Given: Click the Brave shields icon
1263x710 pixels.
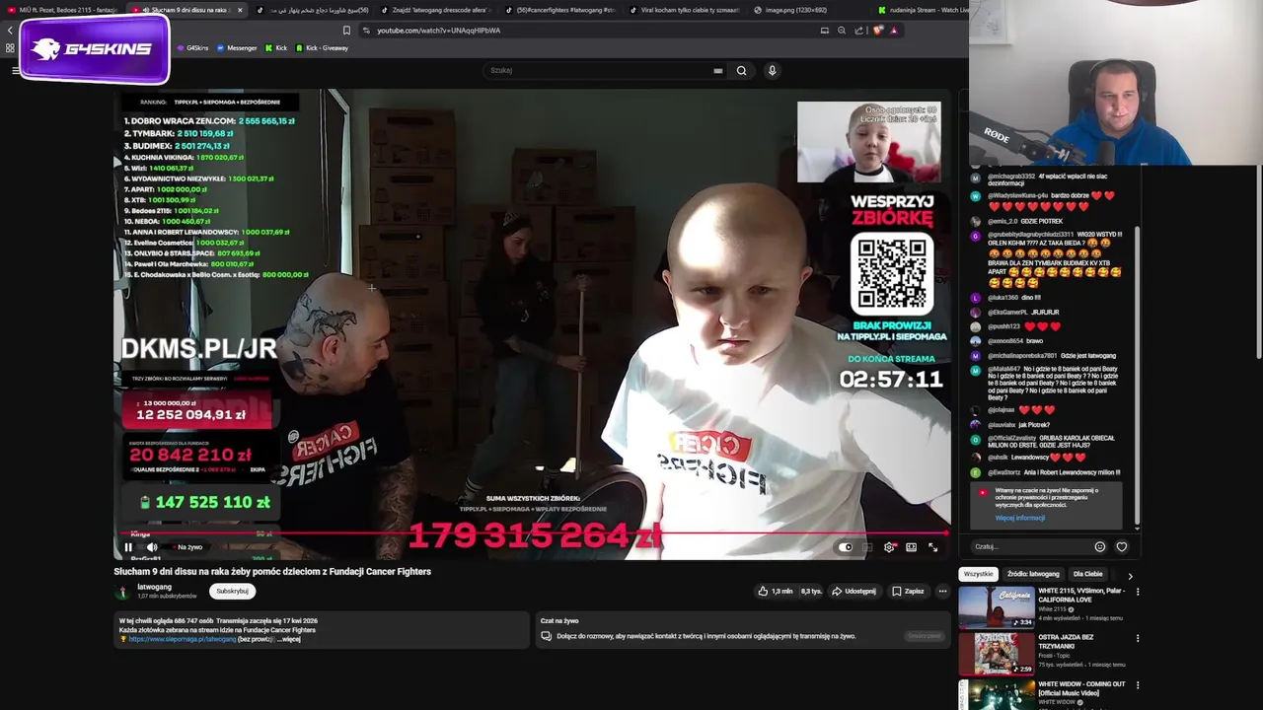Looking at the screenshot, I should click(877, 31).
